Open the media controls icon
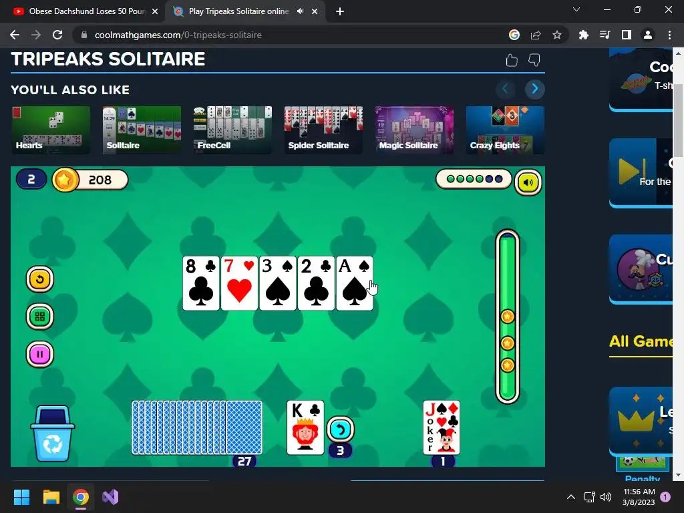 [x=605, y=35]
